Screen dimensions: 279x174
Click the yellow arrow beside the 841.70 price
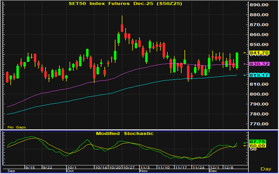245,53
